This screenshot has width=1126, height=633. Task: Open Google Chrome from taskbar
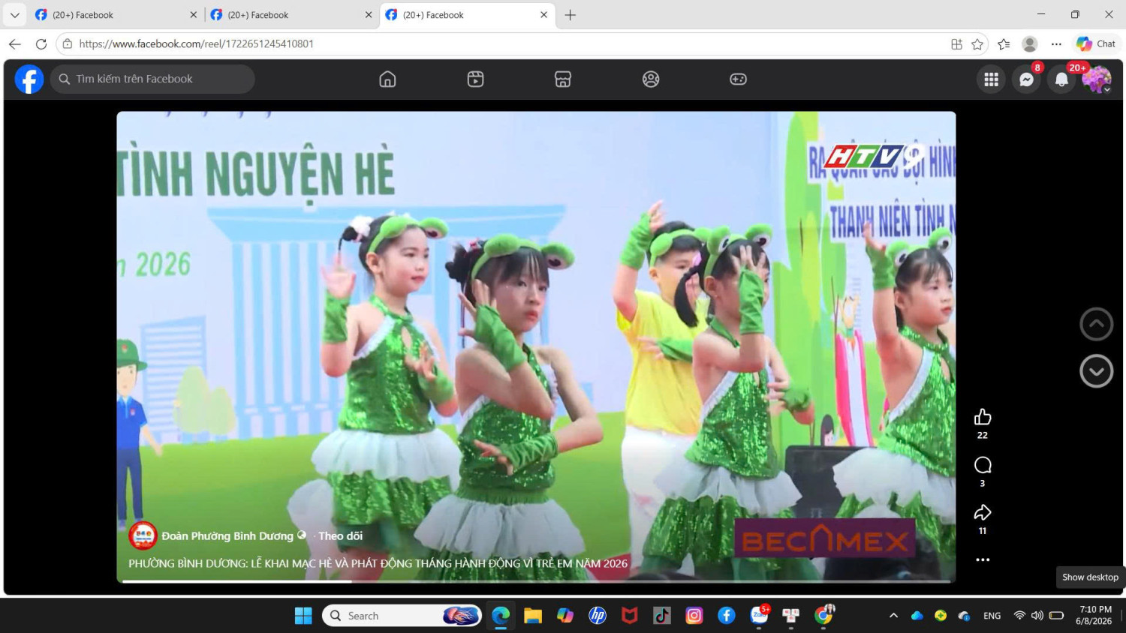(823, 616)
